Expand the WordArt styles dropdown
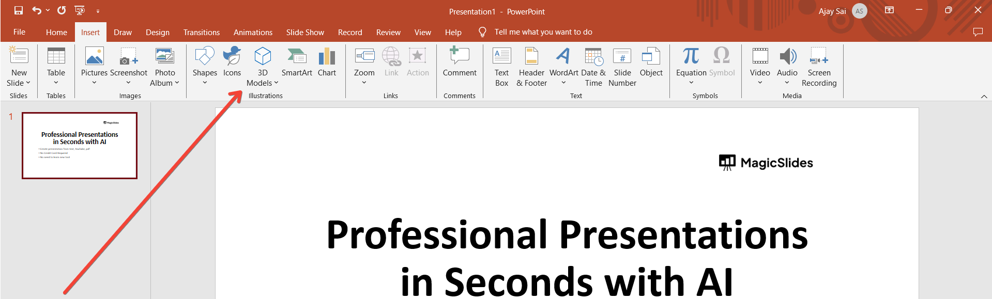This screenshot has height=299, width=992. (563, 83)
